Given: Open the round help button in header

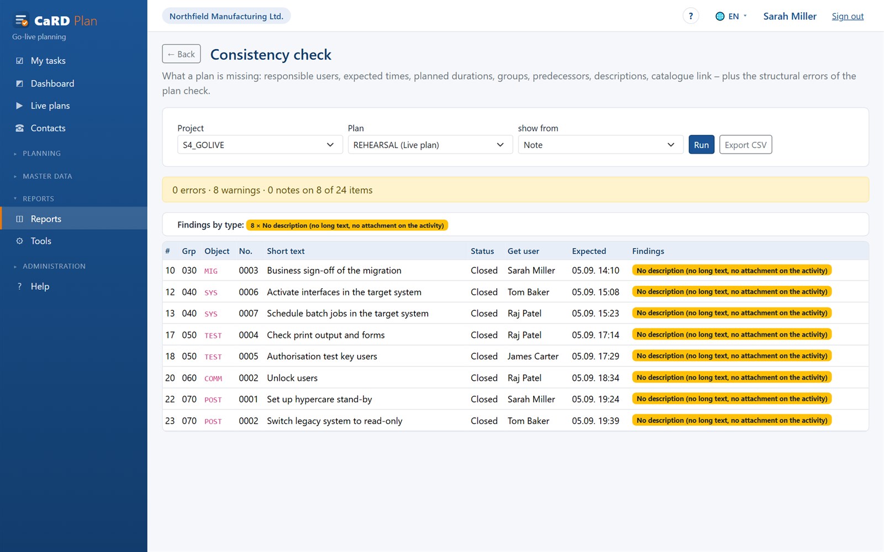Looking at the screenshot, I should [691, 16].
